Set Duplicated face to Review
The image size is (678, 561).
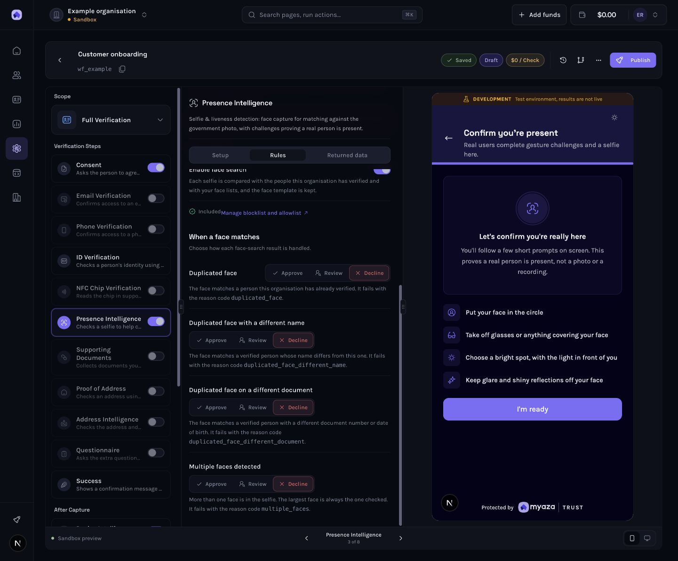click(x=329, y=273)
